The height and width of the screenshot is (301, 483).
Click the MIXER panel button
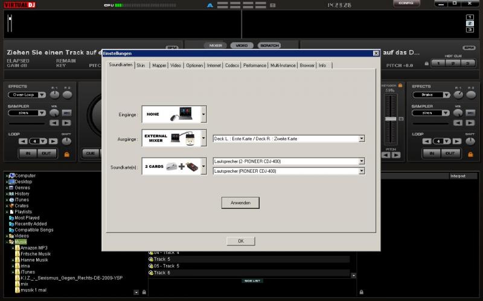(216, 46)
